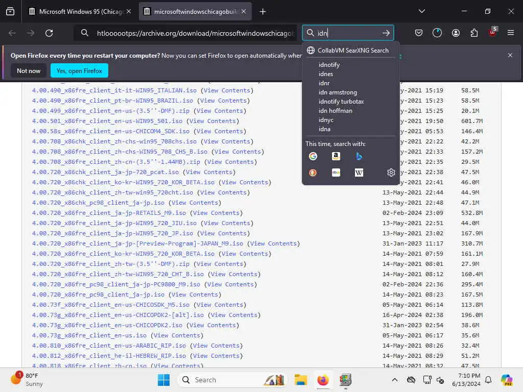View Contents of 4.00.720 PC9800_M9.iso
523x392 pixels.
coord(230,284)
